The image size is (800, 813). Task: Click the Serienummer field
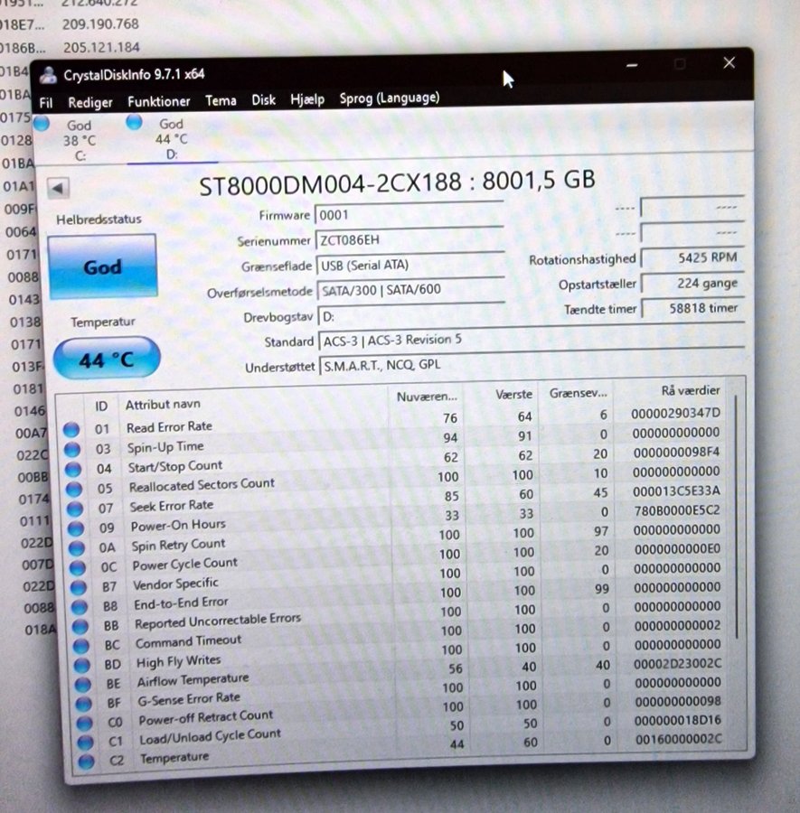[x=408, y=240]
